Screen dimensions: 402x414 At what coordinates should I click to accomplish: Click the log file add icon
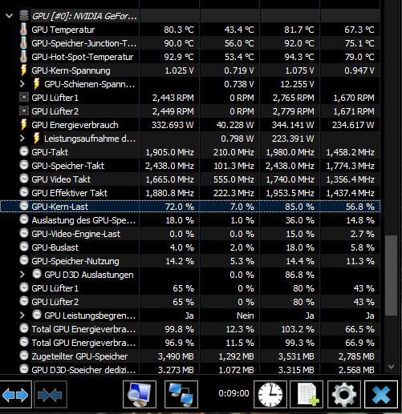(307, 395)
